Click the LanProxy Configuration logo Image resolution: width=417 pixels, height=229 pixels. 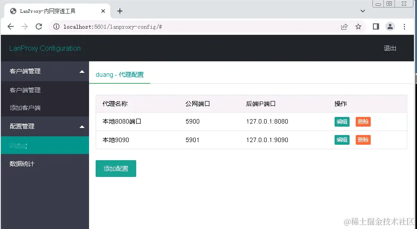45,48
